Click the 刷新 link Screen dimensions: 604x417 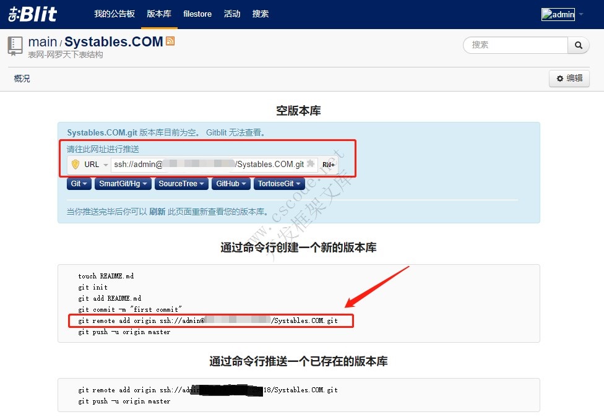click(157, 212)
